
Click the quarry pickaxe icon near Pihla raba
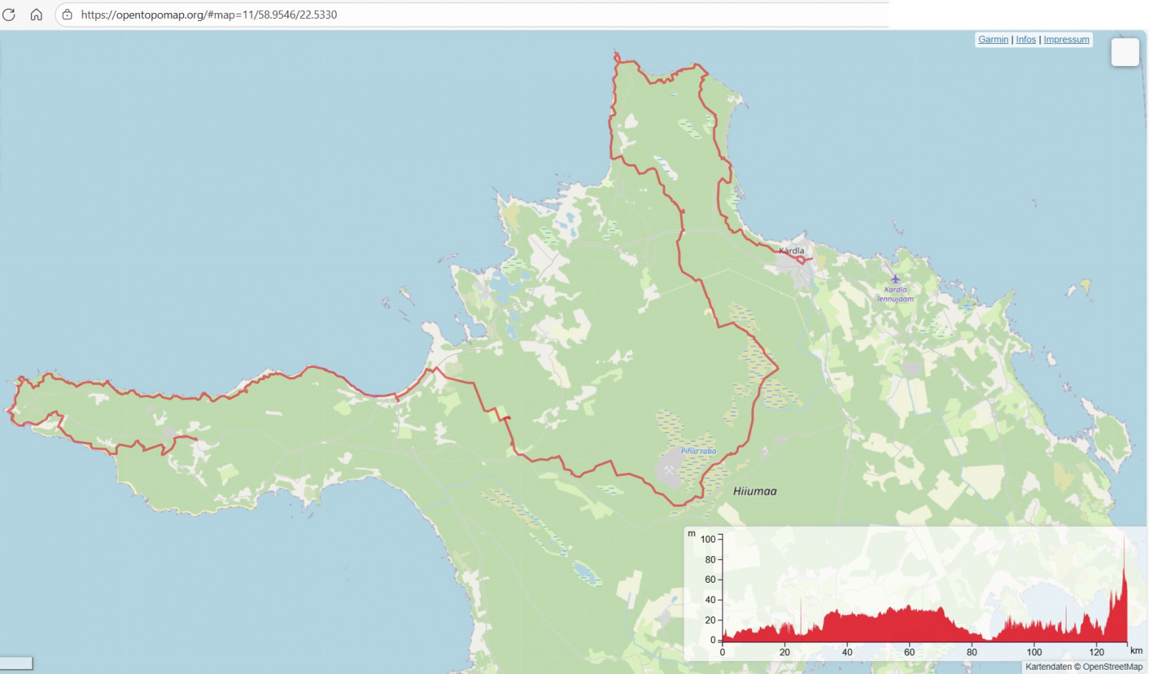coord(669,471)
